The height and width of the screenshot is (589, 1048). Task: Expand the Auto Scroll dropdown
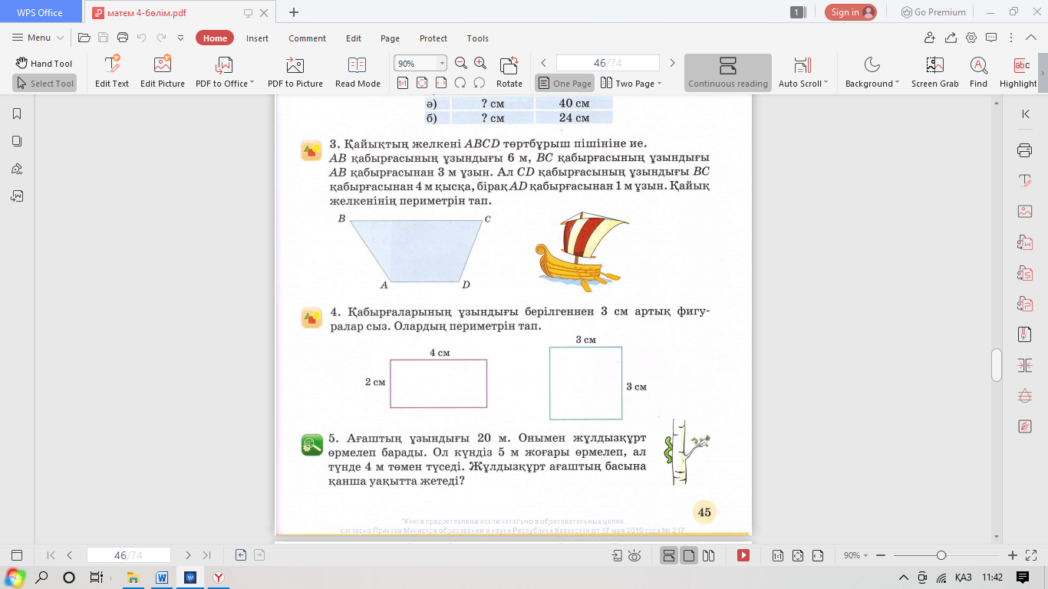[826, 84]
